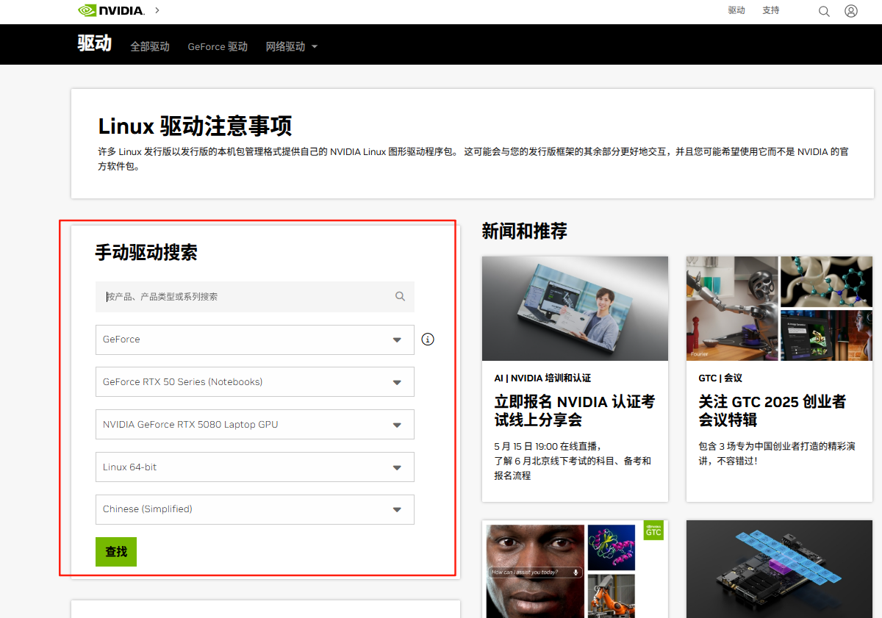The image size is (882, 618).
Task: Open the NVIDIA GeForce RTX 5080 Laptop GPU dropdown
Action: point(255,425)
